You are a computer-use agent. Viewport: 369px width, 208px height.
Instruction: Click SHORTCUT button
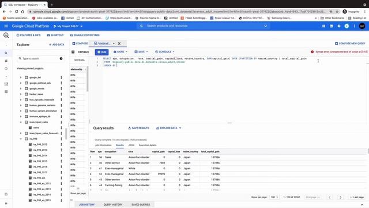pos(55,35)
